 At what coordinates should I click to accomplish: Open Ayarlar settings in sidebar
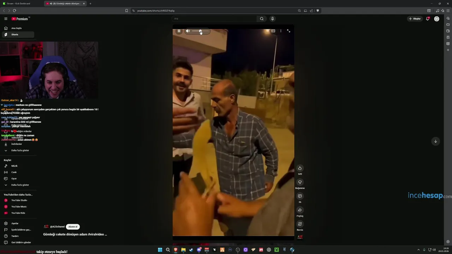[x=18, y=223]
